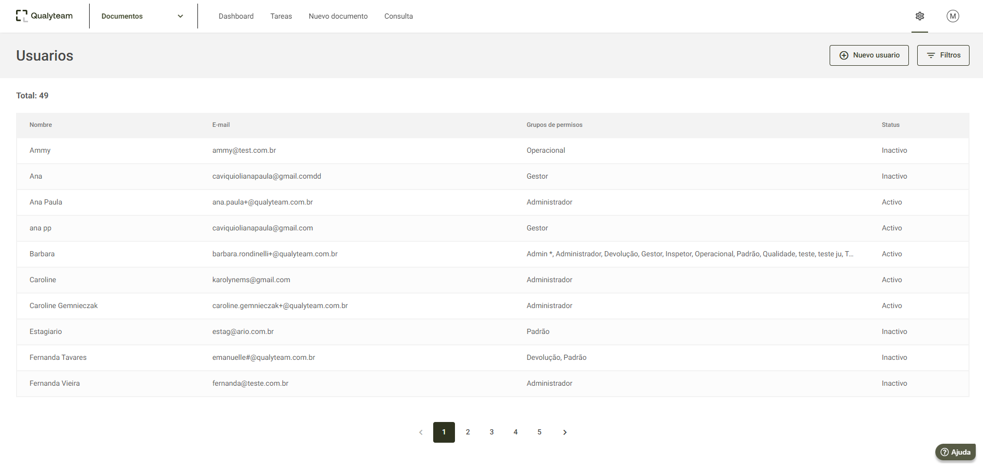Viewport: 983px width, 466px height.
Task: Click Barbara's truncated permission groups list
Action: coord(690,254)
